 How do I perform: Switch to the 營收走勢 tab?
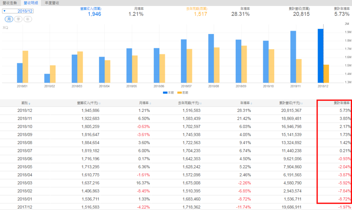pos(10,3)
